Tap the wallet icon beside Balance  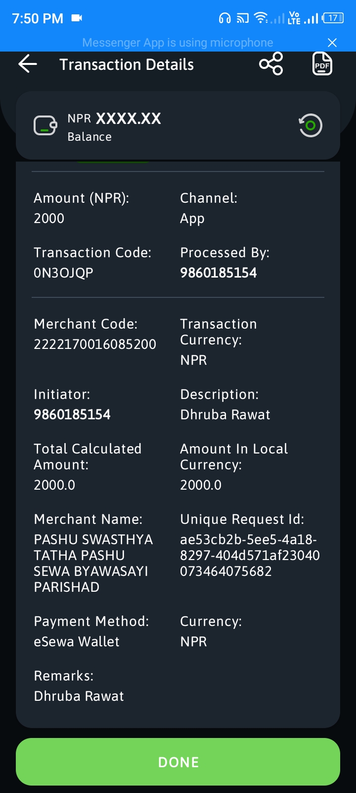point(45,125)
